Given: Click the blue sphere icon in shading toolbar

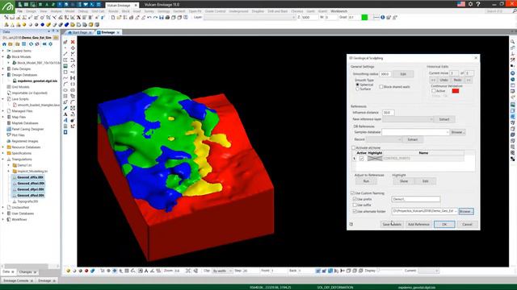Looking at the screenshot, I should [x=42, y=25].
